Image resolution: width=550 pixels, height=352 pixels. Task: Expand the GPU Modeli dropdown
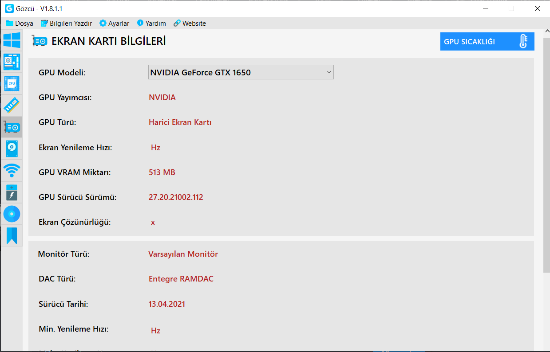coord(241,72)
